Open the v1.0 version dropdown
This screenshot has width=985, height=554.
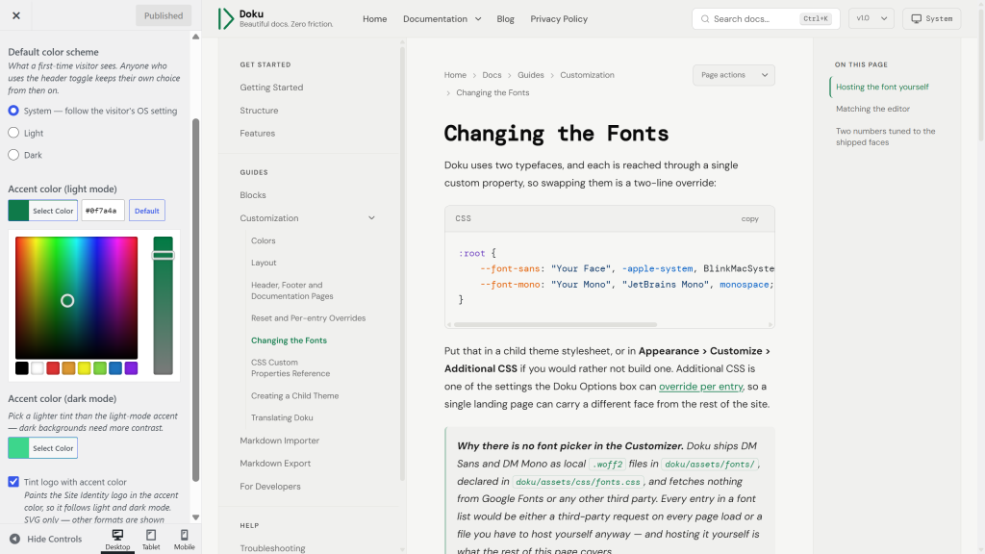point(871,19)
